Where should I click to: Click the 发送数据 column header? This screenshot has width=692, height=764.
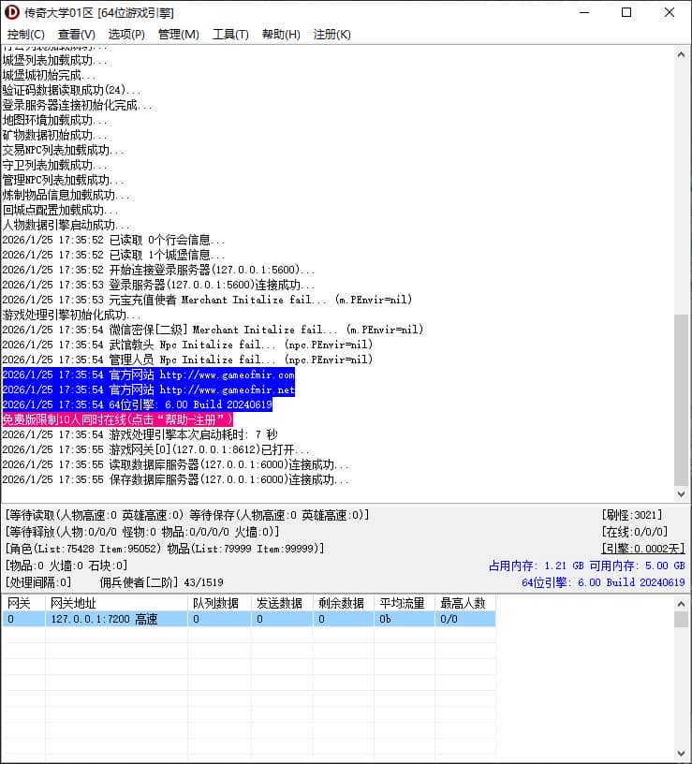[282, 603]
